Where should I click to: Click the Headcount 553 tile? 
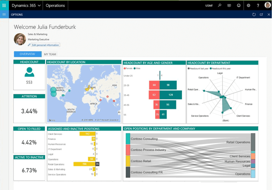coord(29,75)
